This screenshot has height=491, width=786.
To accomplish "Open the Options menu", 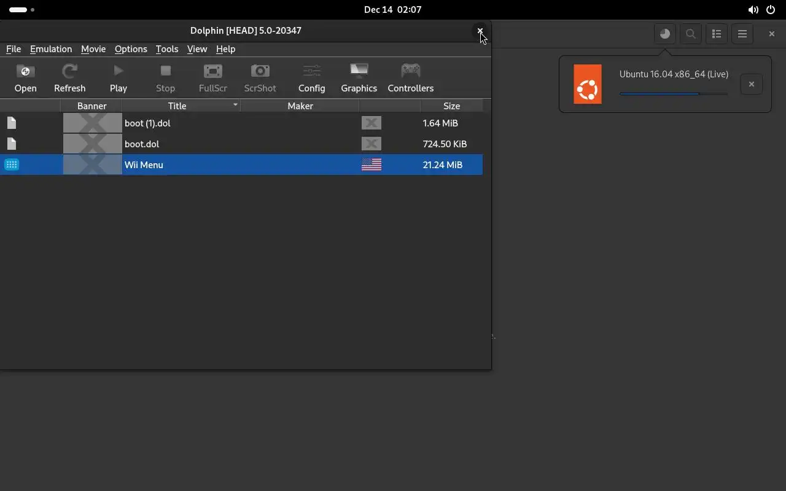I will coord(131,49).
